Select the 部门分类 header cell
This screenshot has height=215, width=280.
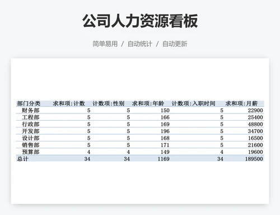(29, 103)
